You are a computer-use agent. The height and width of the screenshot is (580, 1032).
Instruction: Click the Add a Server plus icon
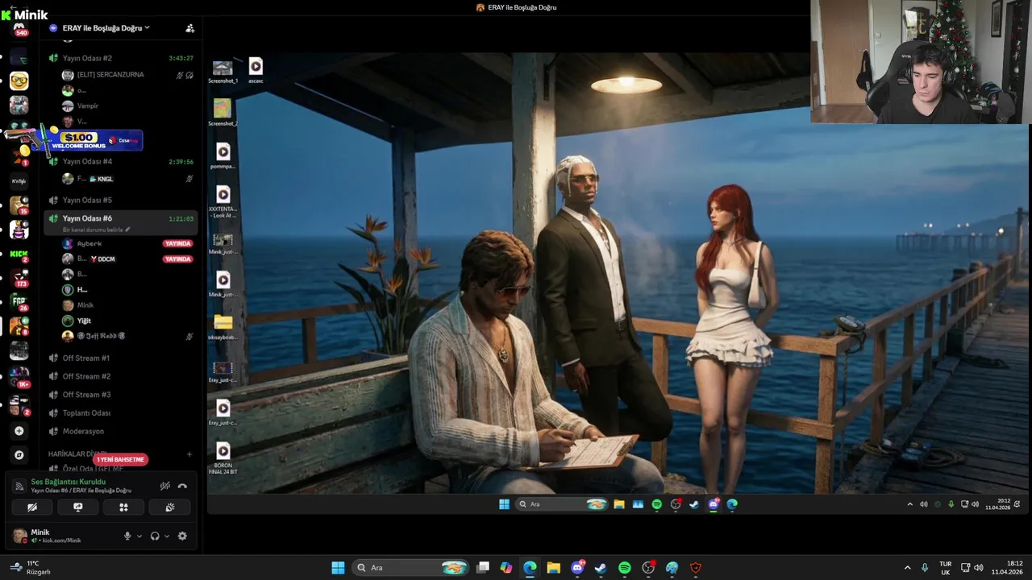pos(19,431)
